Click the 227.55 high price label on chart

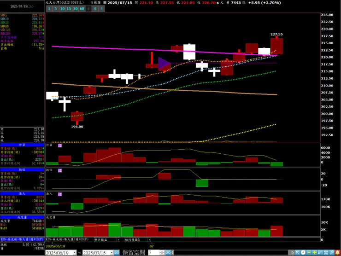click(276, 35)
